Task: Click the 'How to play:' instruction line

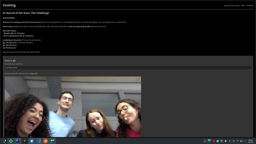Action: [54, 26]
